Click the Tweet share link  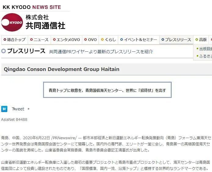18,109
